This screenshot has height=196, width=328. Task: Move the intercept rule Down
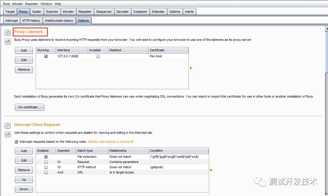(x=24, y=189)
